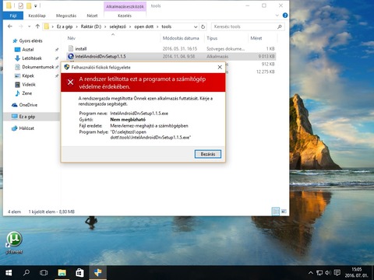374x280 pixels.
Task: Switch to details view layout icon
Action: [276, 212]
